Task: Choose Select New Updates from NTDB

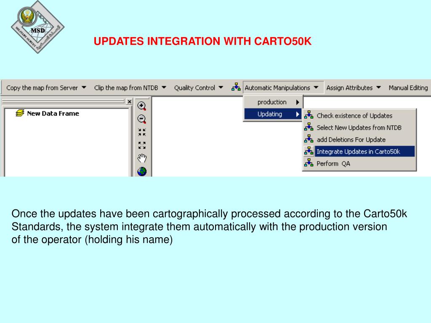Action: pos(359,128)
